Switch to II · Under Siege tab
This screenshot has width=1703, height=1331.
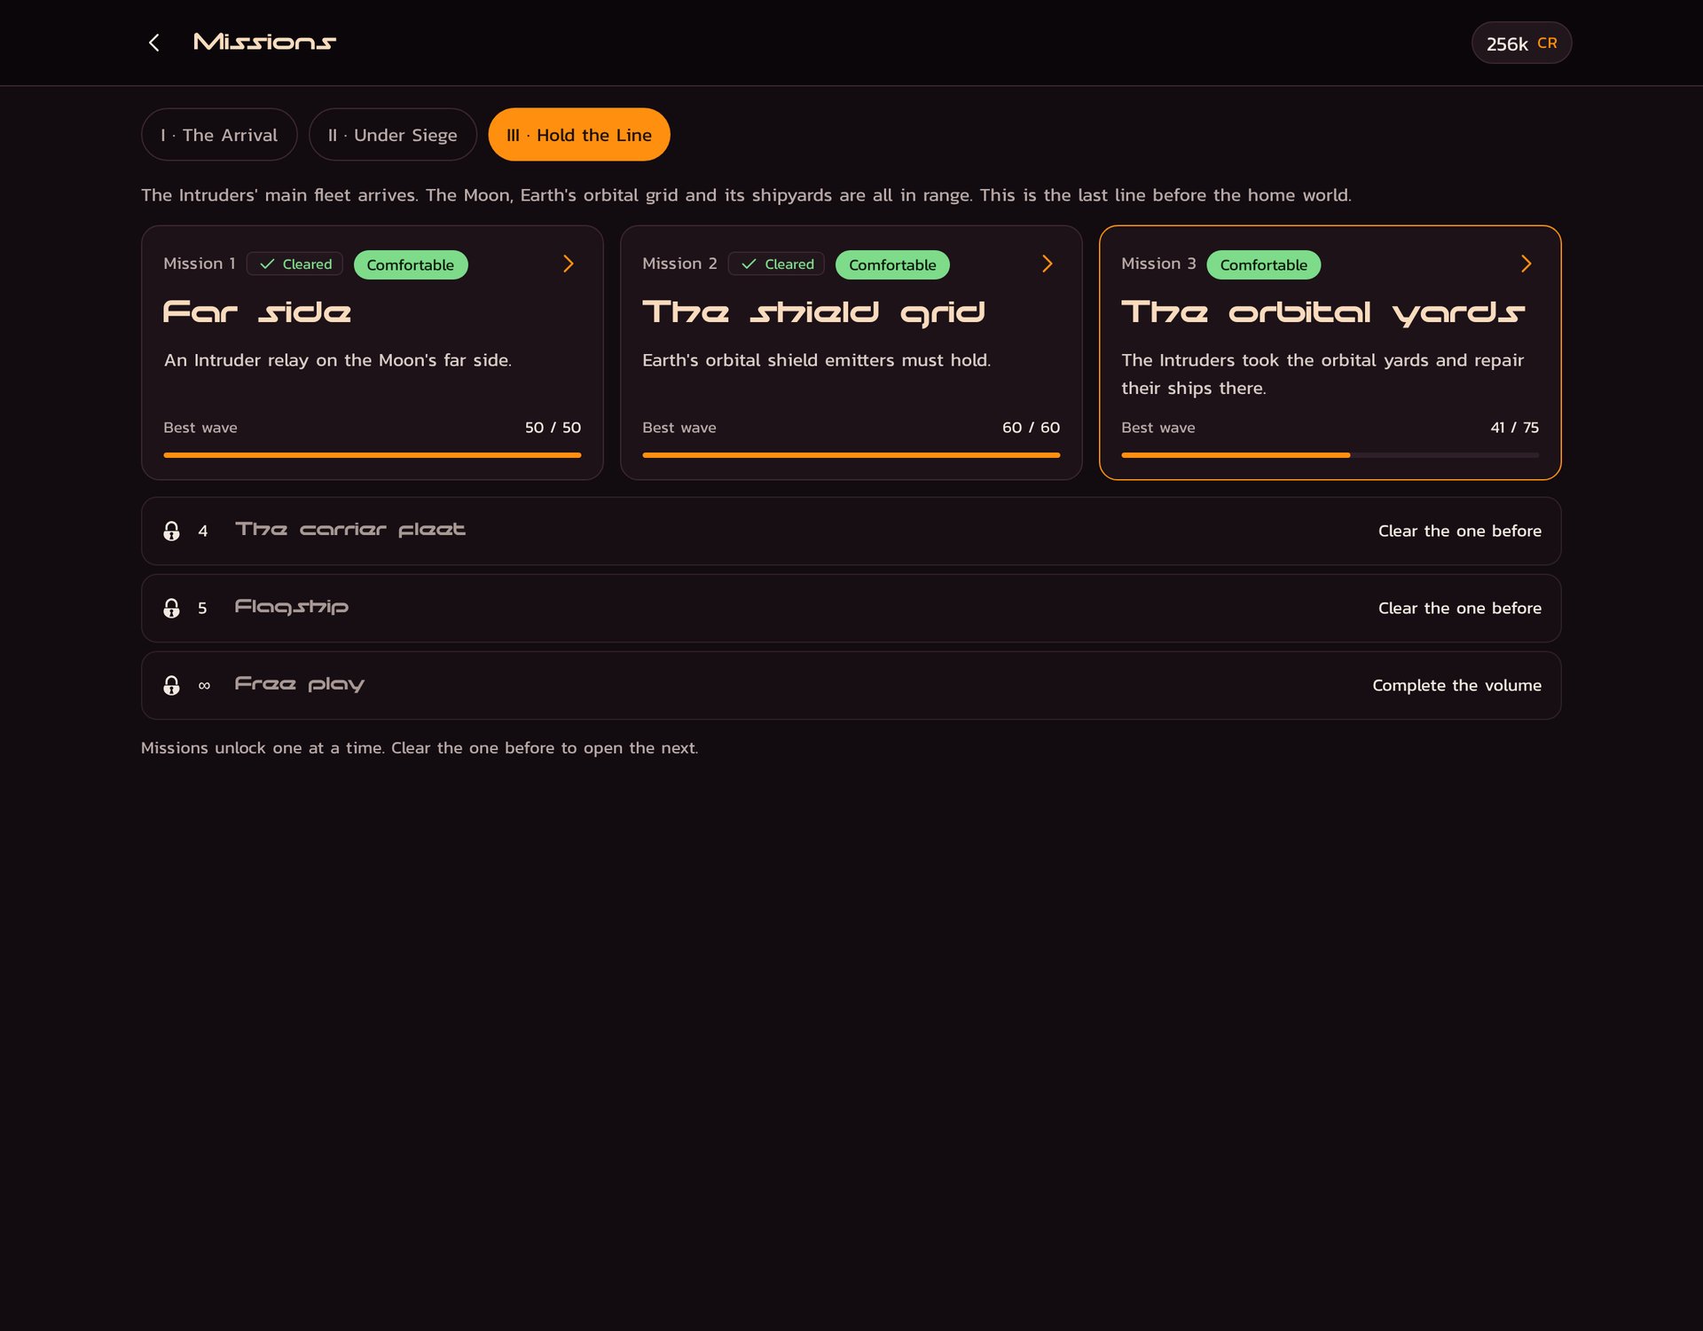tap(393, 135)
